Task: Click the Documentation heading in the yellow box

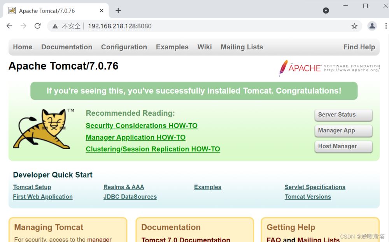Action: click(x=171, y=227)
